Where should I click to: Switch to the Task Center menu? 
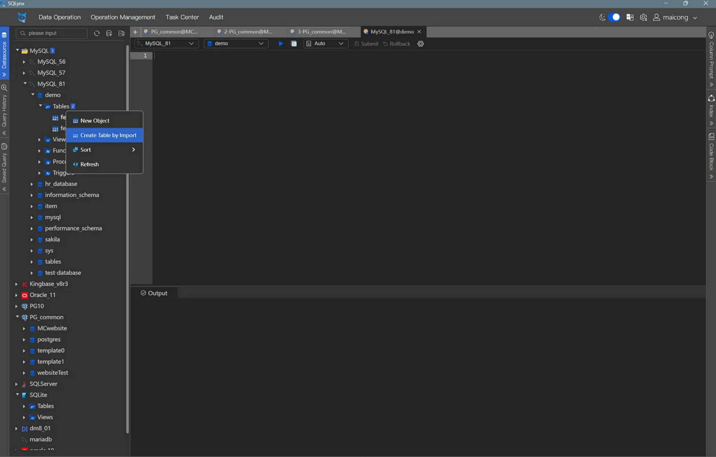point(182,17)
